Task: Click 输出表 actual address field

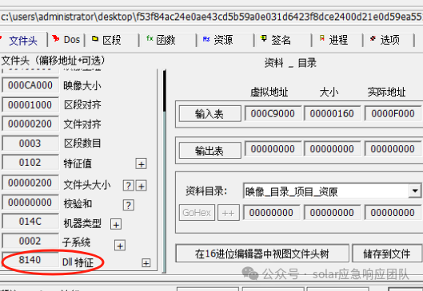Action: tap(393, 149)
